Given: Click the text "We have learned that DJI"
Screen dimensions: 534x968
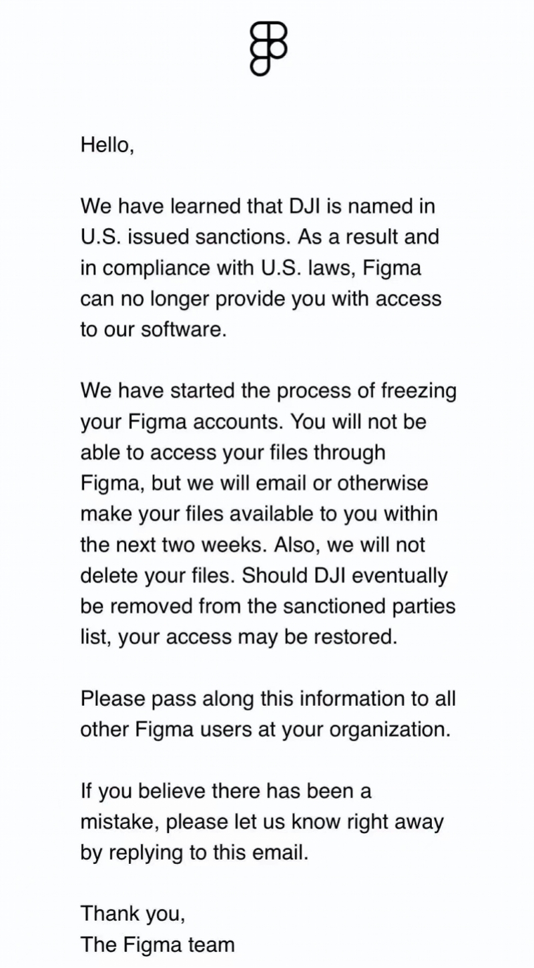Looking at the screenshot, I should click(200, 206).
